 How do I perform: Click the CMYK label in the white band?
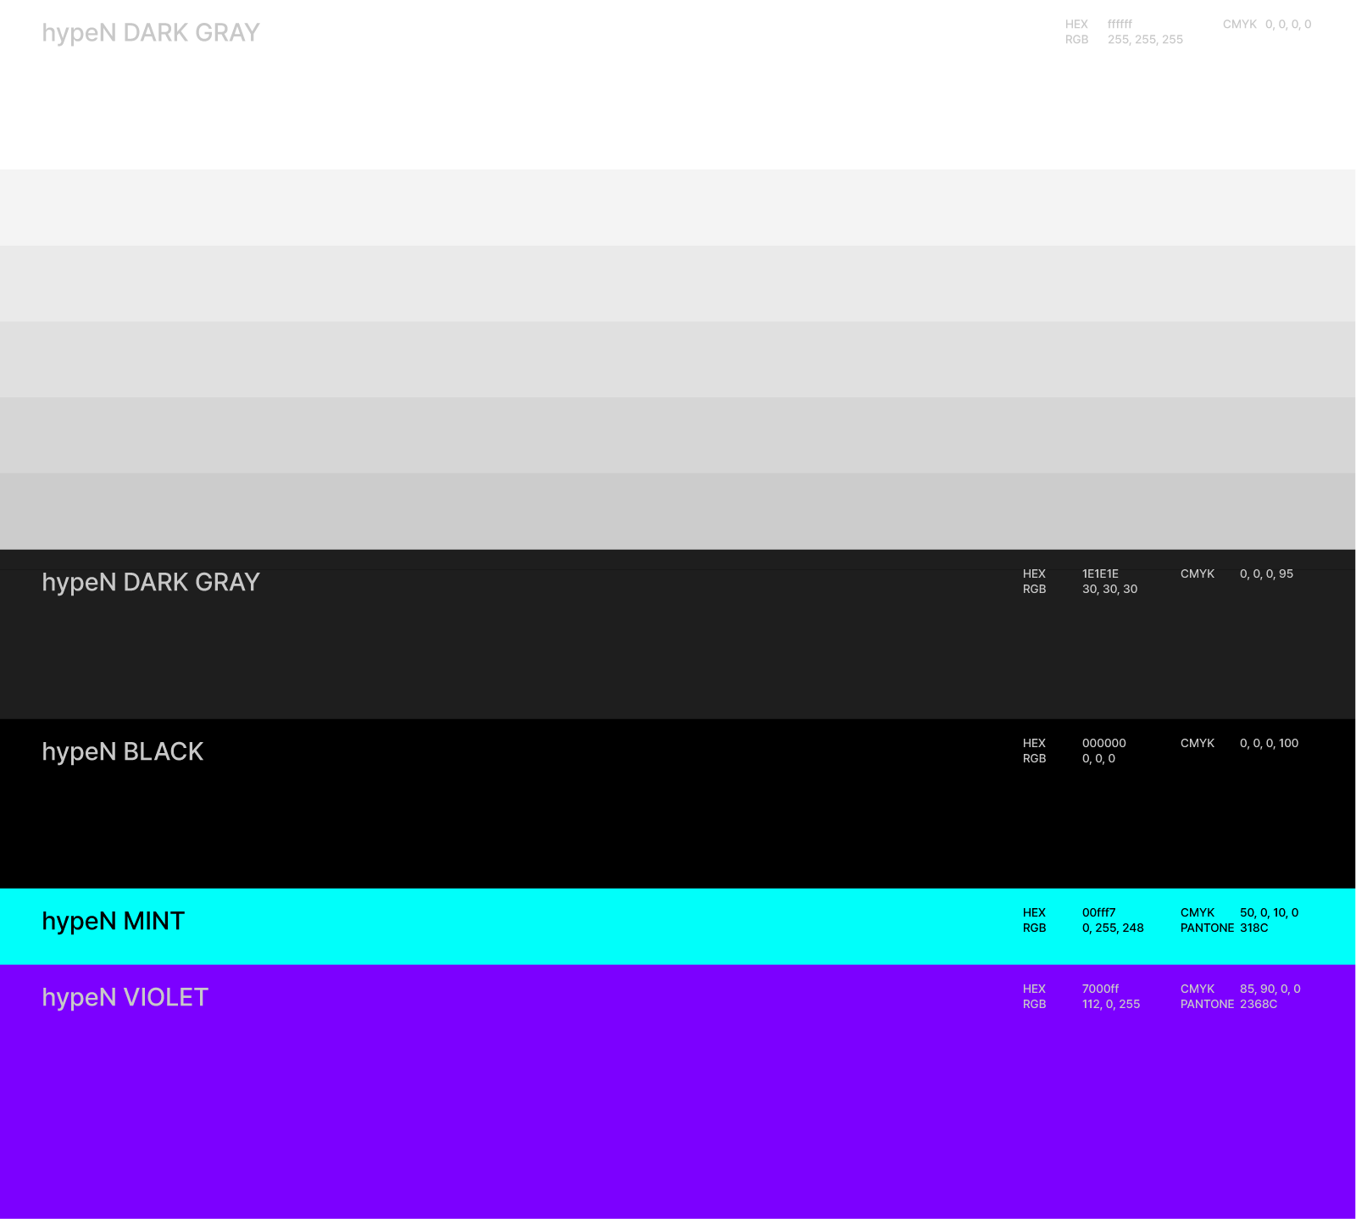click(1240, 25)
